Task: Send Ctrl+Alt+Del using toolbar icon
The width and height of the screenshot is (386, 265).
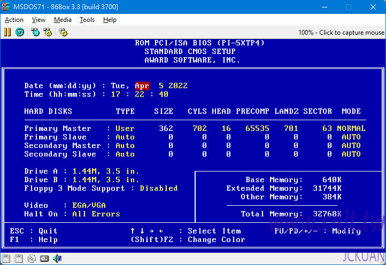Action: (x=35, y=32)
